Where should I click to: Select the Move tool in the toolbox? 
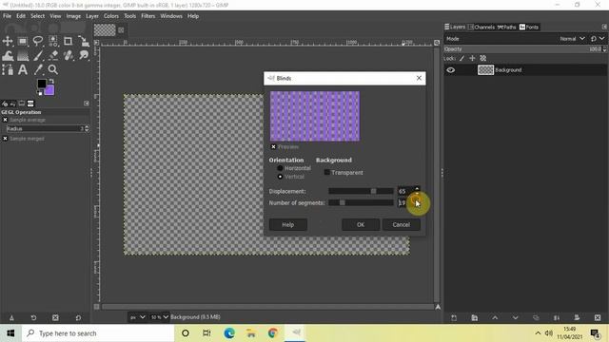pos(8,41)
